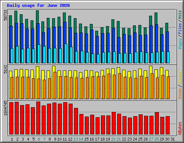Select the 'Files' legend label
Screen dimensions: 184x143
[180, 29]
